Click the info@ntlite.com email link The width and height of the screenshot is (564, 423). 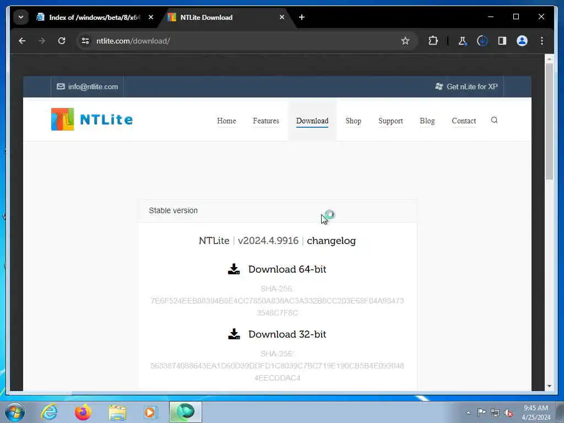coord(88,86)
